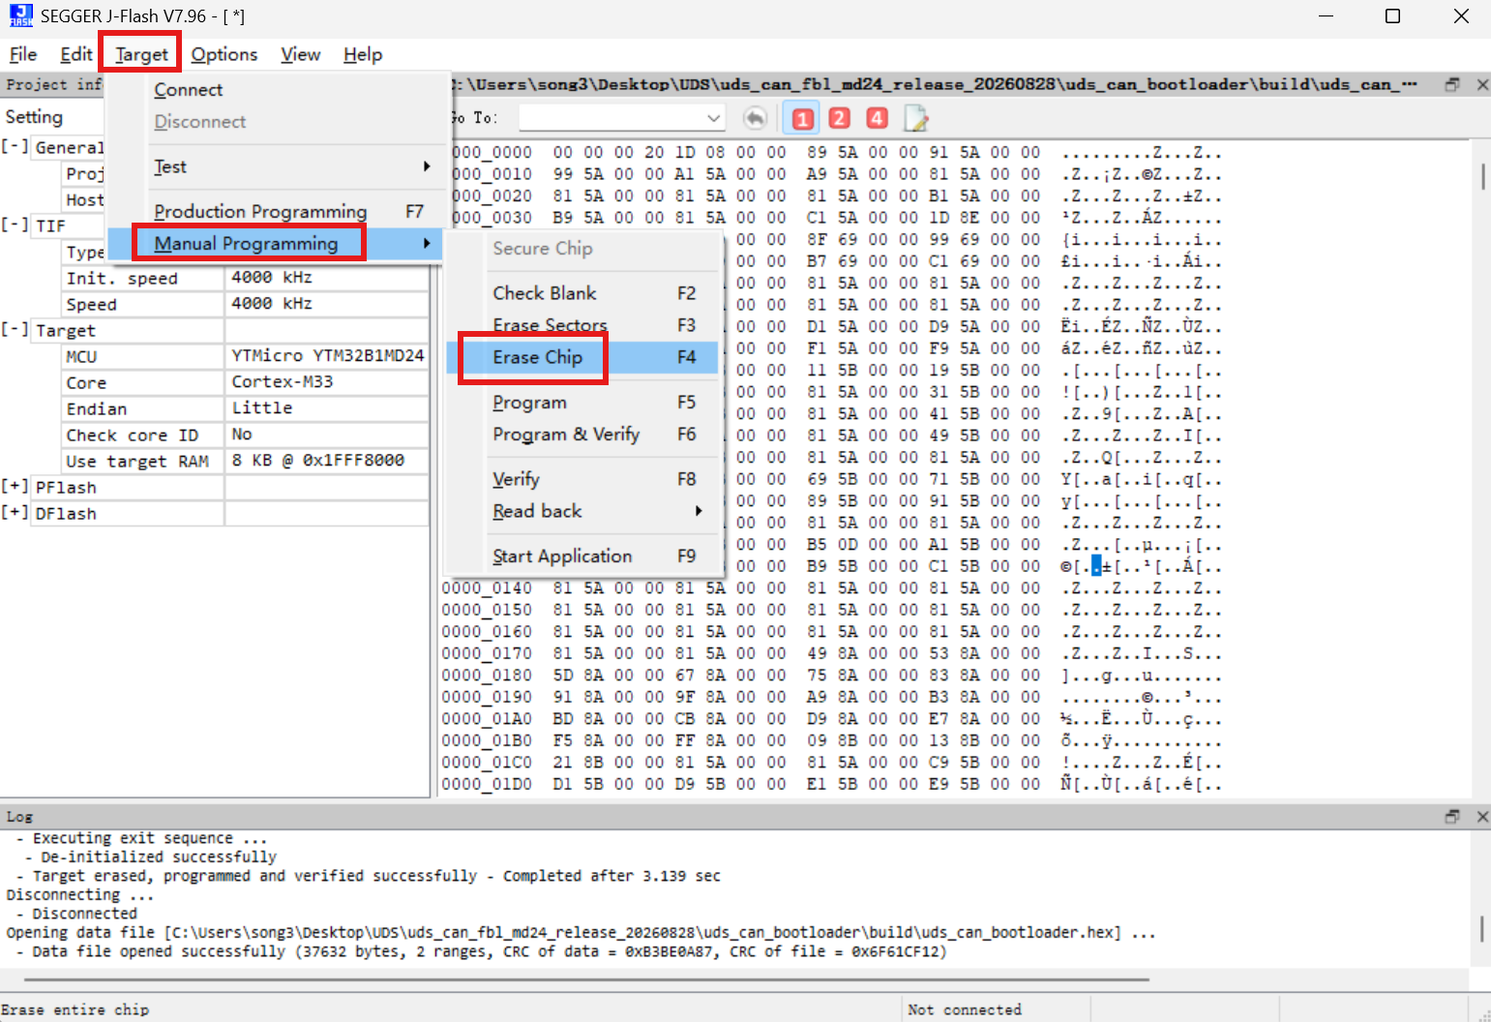Viewport: 1491px width, 1022px height.
Task: Select the Target tree node label
Action: click(x=66, y=331)
